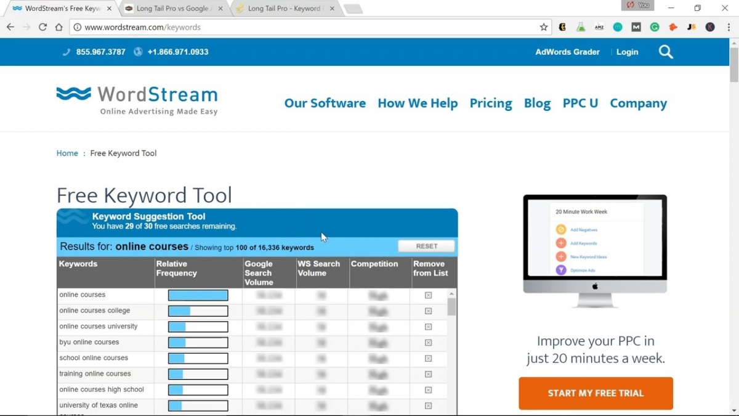Open the Grammarly extension icon
Image resolution: width=739 pixels, height=416 pixels.
click(x=655, y=27)
